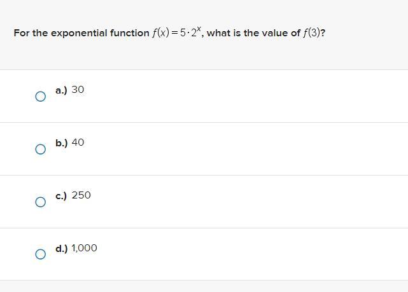The image size is (408, 292).
Task: Mark the radio button next to 250
Action: click(x=40, y=202)
